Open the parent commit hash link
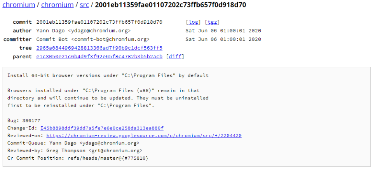The height and width of the screenshot is (169, 373). pos(99,56)
